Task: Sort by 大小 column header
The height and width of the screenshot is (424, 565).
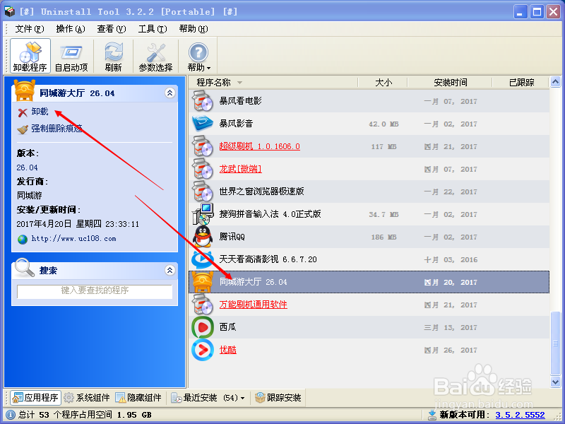Action: click(x=383, y=83)
